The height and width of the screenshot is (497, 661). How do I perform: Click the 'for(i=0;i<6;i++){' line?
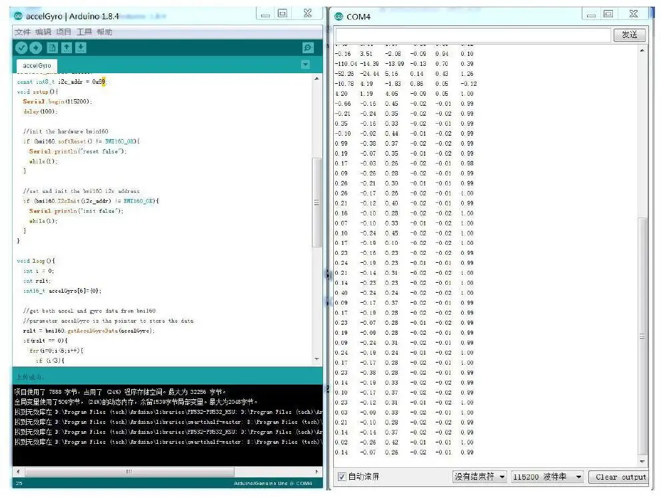(57, 351)
